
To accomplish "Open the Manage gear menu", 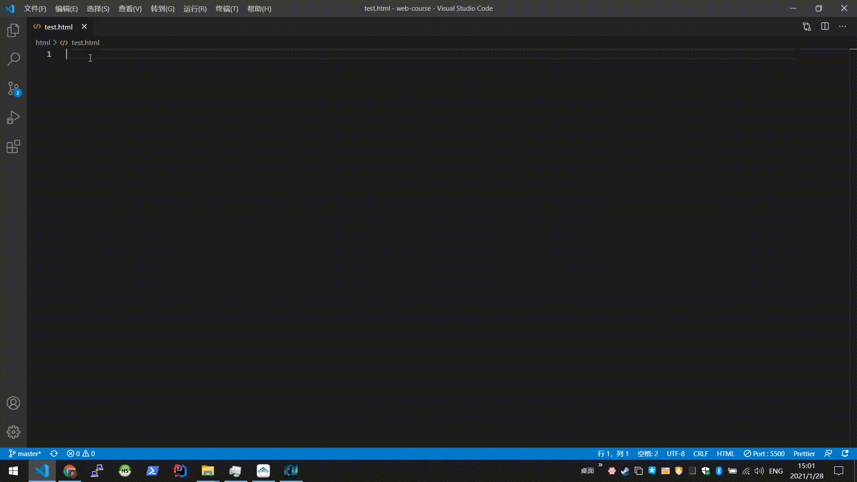I will pyautogui.click(x=13, y=432).
